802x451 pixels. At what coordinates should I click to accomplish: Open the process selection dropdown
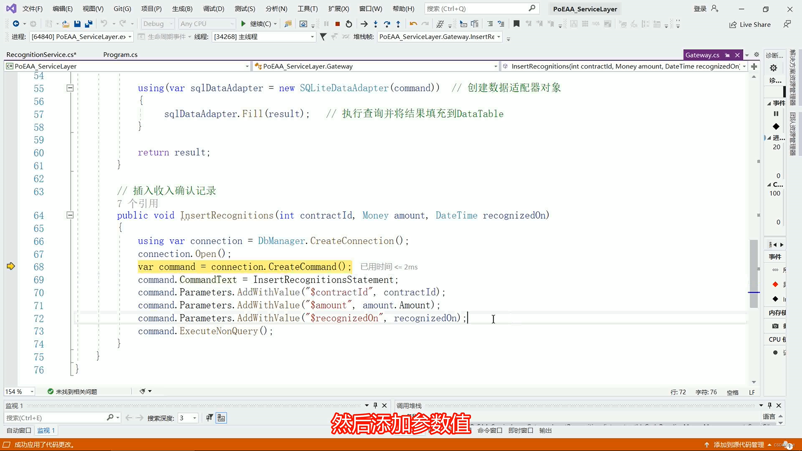click(130, 37)
